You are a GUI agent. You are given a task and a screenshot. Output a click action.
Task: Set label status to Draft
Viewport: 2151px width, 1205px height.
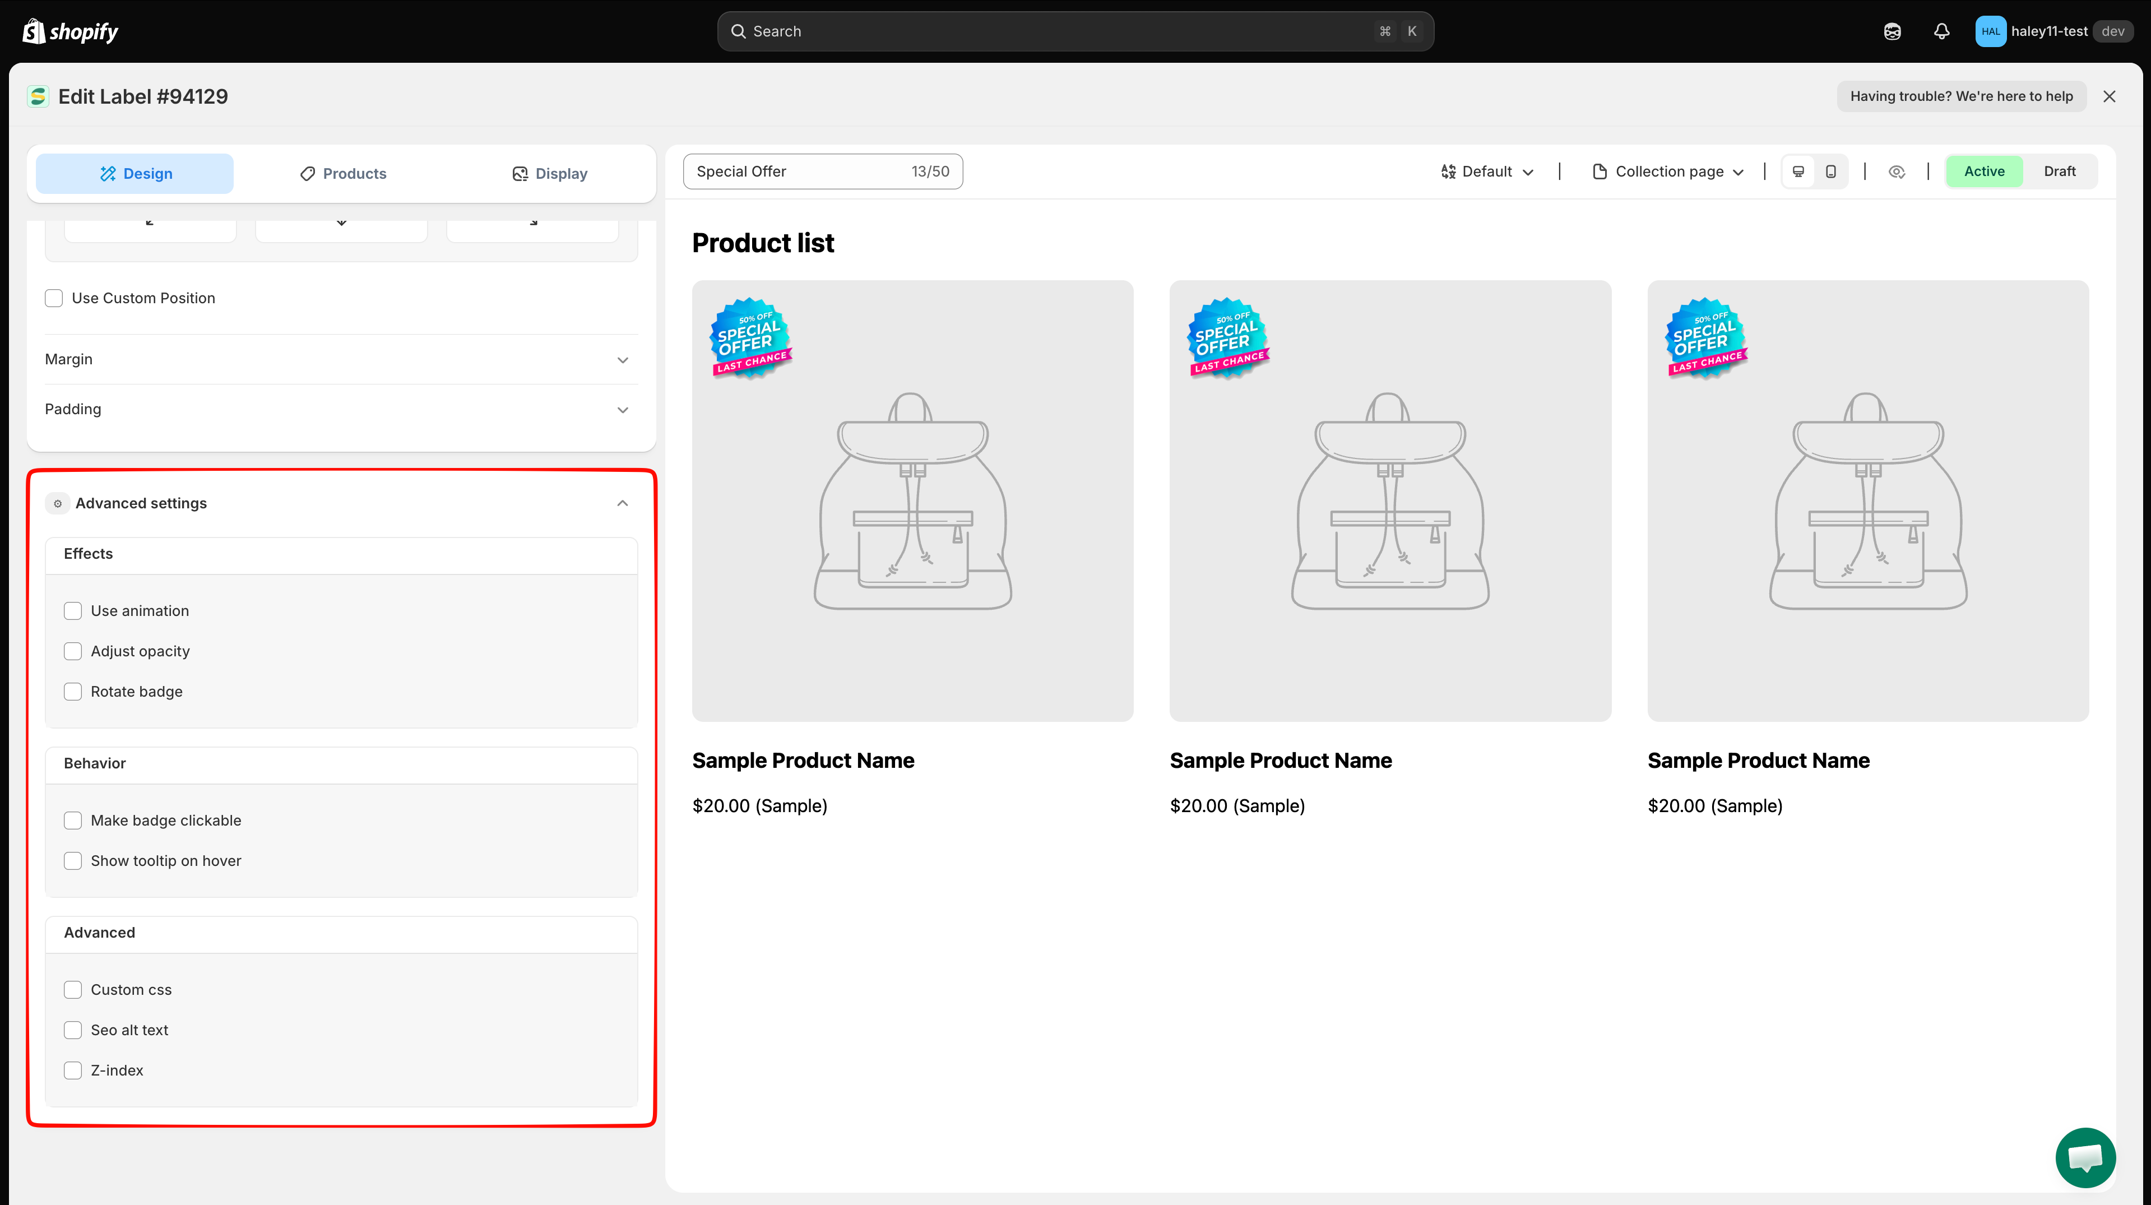tap(2059, 171)
